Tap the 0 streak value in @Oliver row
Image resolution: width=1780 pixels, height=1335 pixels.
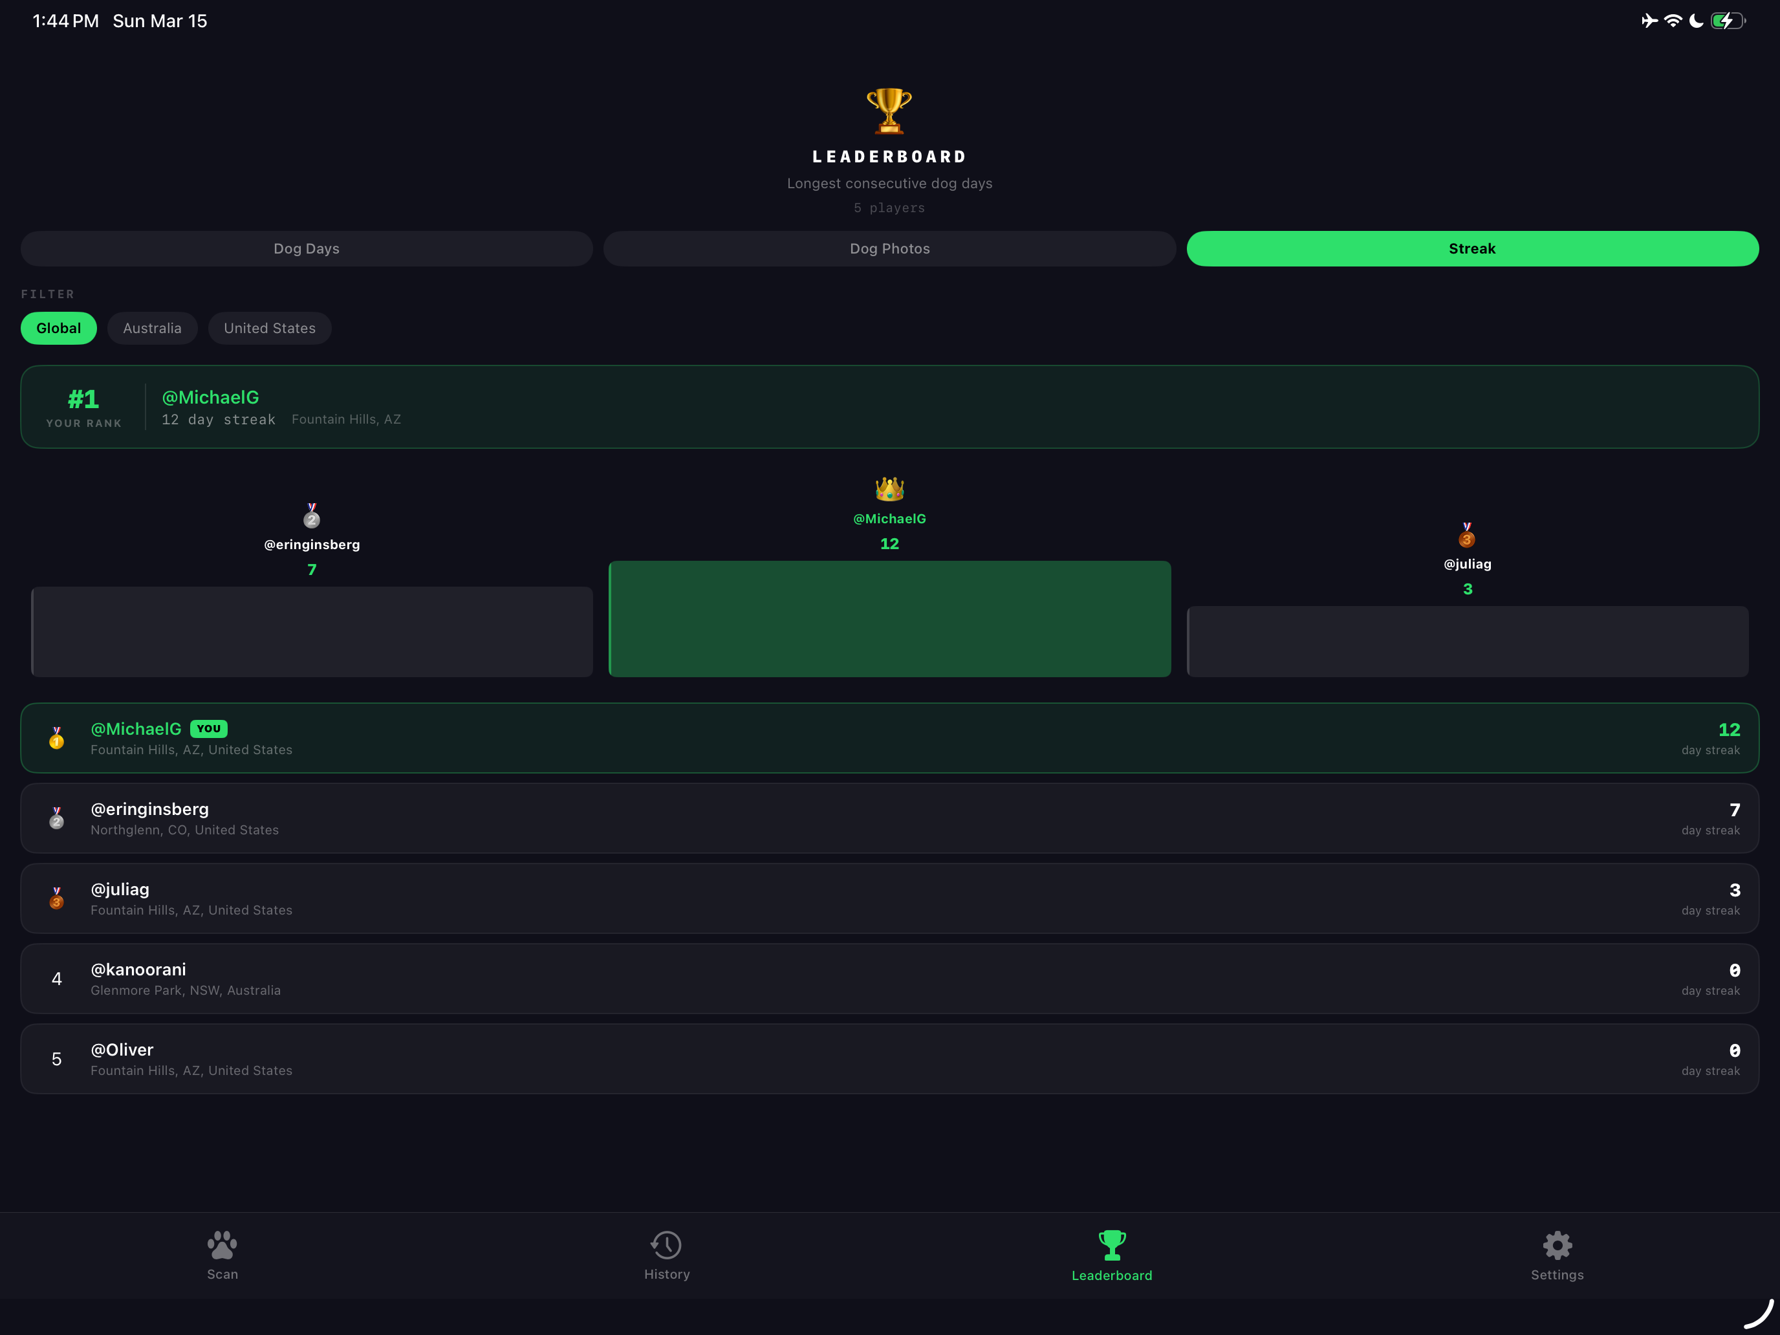click(x=1734, y=1051)
